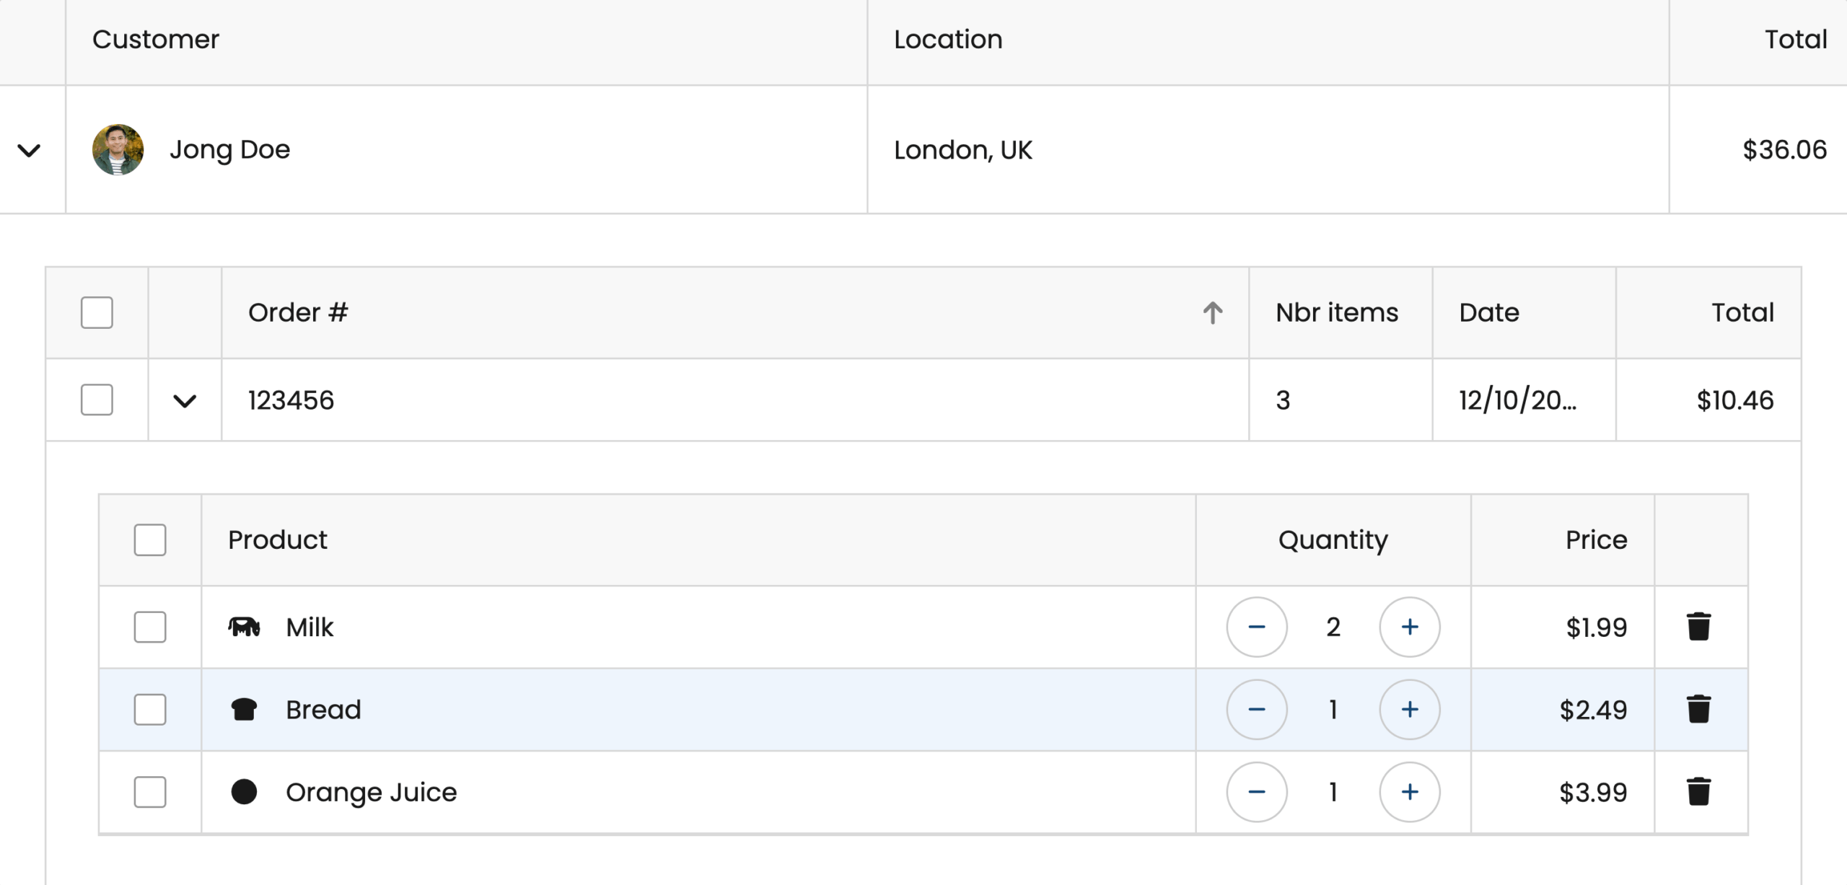Click Jong Doe's avatar photo

[x=118, y=149]
